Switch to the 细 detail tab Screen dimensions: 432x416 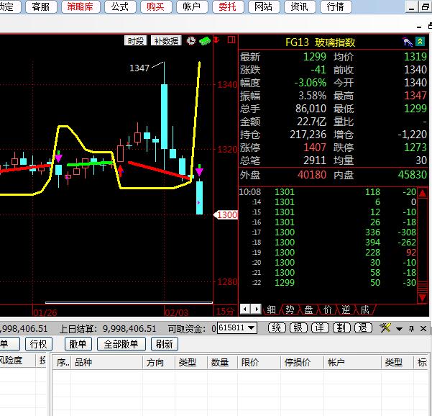point(271,309)
